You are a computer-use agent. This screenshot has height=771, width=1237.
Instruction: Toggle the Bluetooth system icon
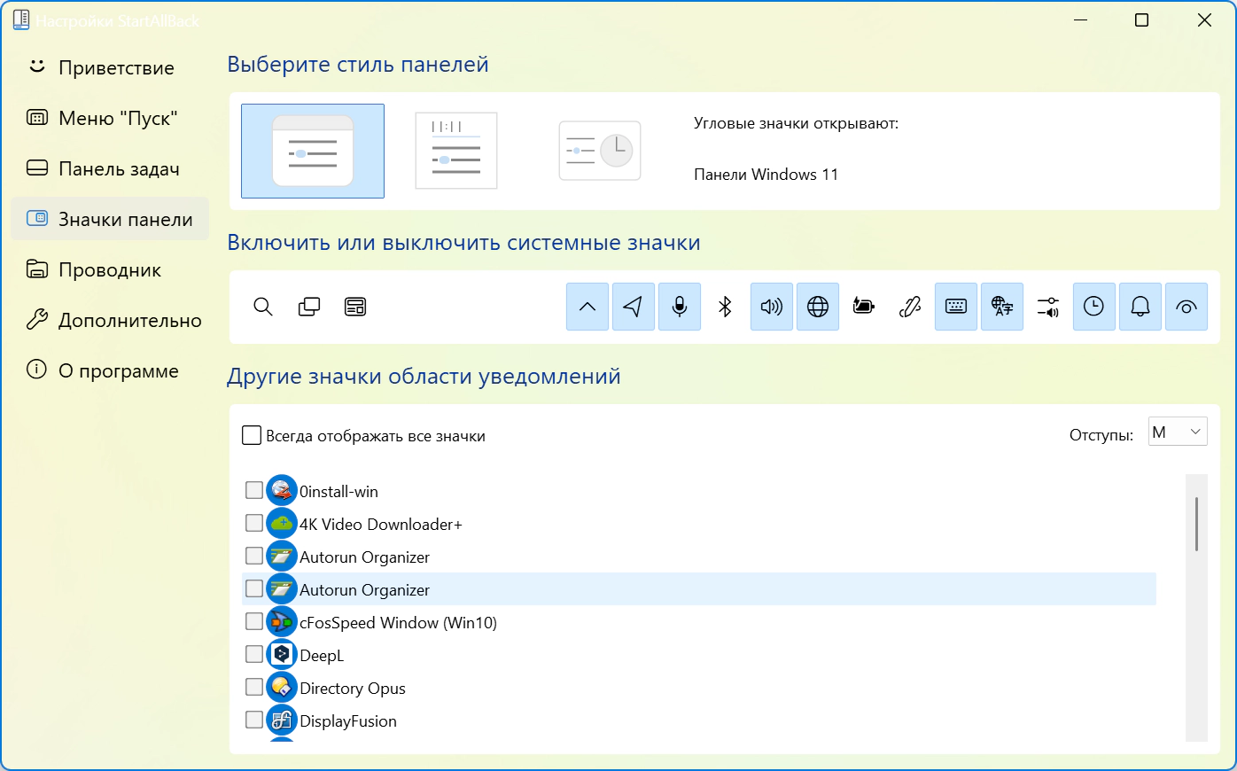point(726,307)
